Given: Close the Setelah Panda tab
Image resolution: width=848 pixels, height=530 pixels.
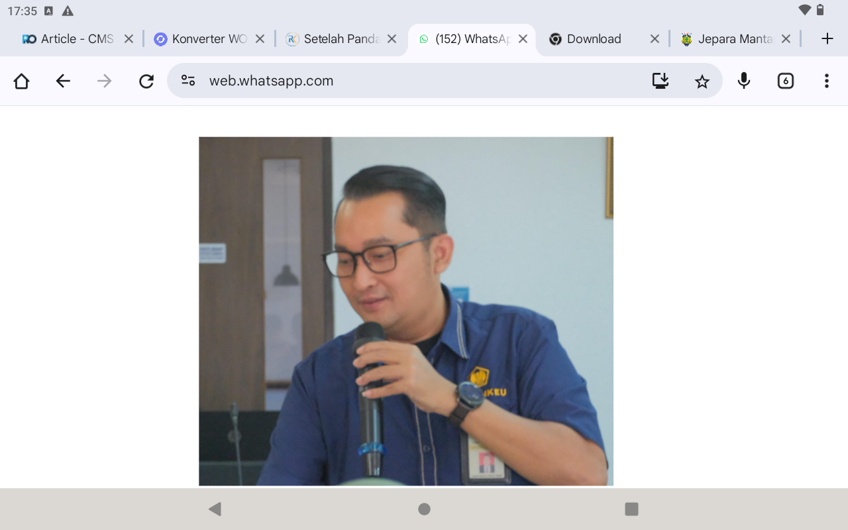Looking at the screenshot, I should coord(392,38).
